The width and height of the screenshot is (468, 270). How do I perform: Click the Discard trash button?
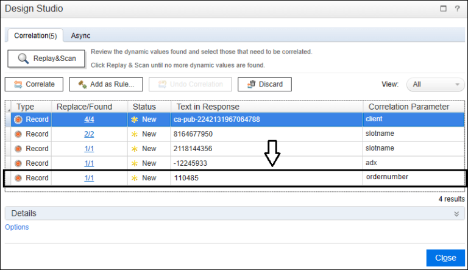264,84
